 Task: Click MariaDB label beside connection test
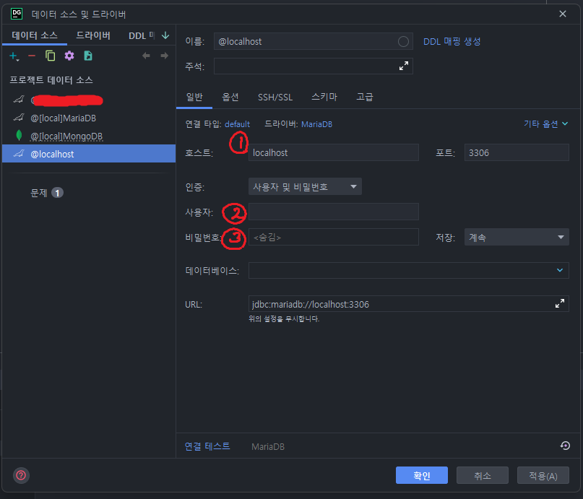point(268,446)
